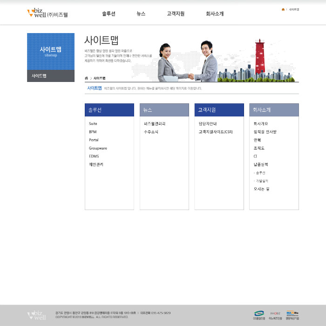Click the COPYRIGHT 2013 BIZWELL footer text
The height and width of the screenshot is (326, 326).
click(x=92, y=317)
